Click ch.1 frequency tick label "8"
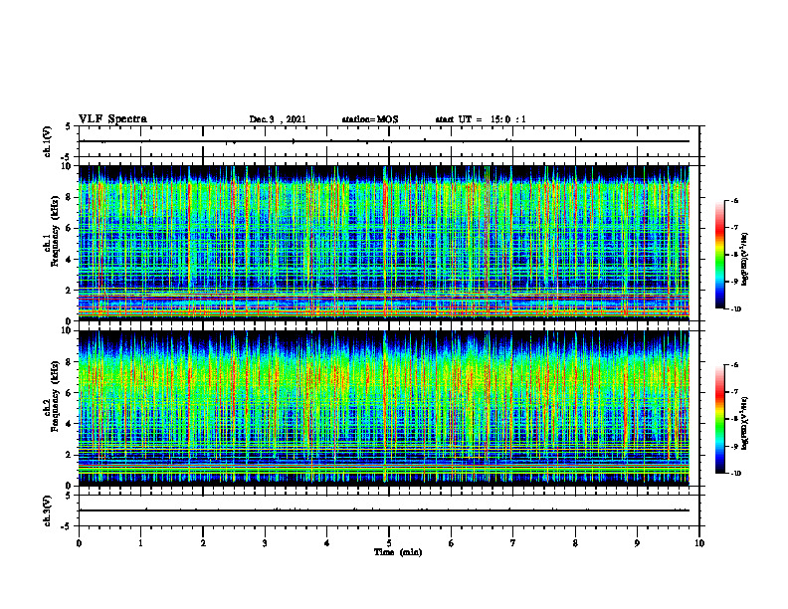 click(69, 197)
